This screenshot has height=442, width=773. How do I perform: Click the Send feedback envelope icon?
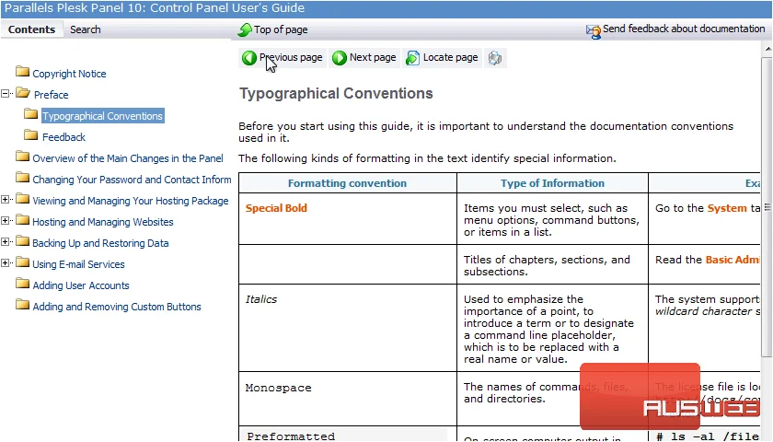click(593, 31)
